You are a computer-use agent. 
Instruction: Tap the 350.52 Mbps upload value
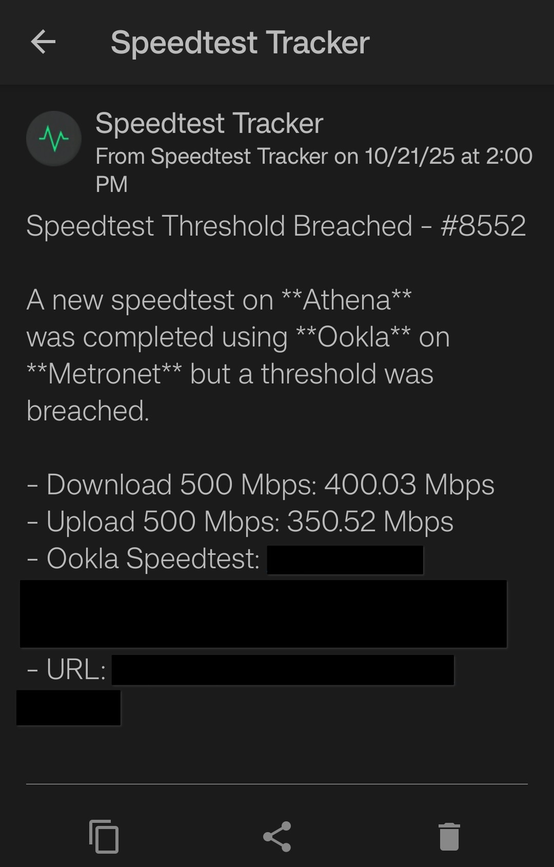tap(370, 522)
